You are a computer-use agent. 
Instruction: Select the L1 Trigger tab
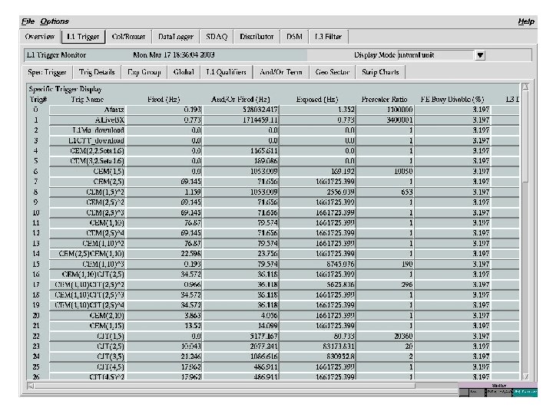pos(83,37)
